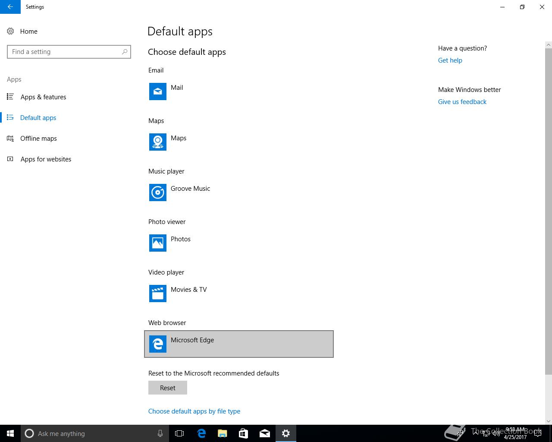Click the search magnifier in Find a setting
This screenshot has height=442, width=552.
(125, 51)
